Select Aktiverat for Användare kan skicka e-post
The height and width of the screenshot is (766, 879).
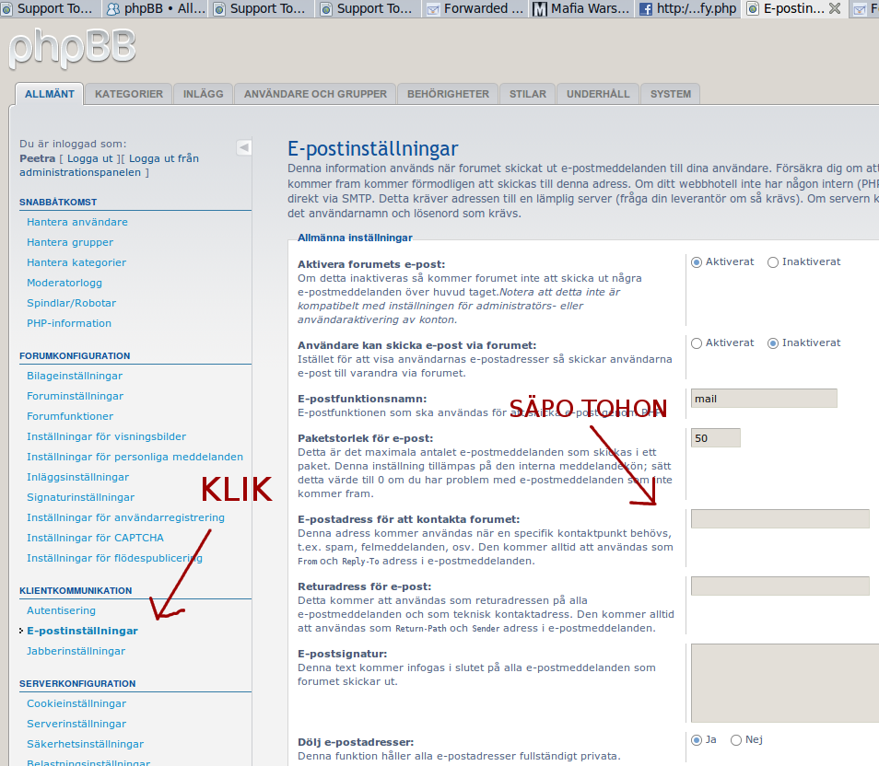pos(697,342)
